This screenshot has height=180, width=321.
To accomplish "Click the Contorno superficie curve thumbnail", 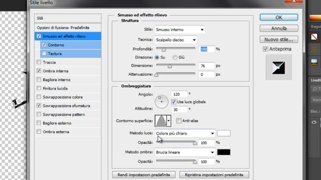I will coord(161,120).
